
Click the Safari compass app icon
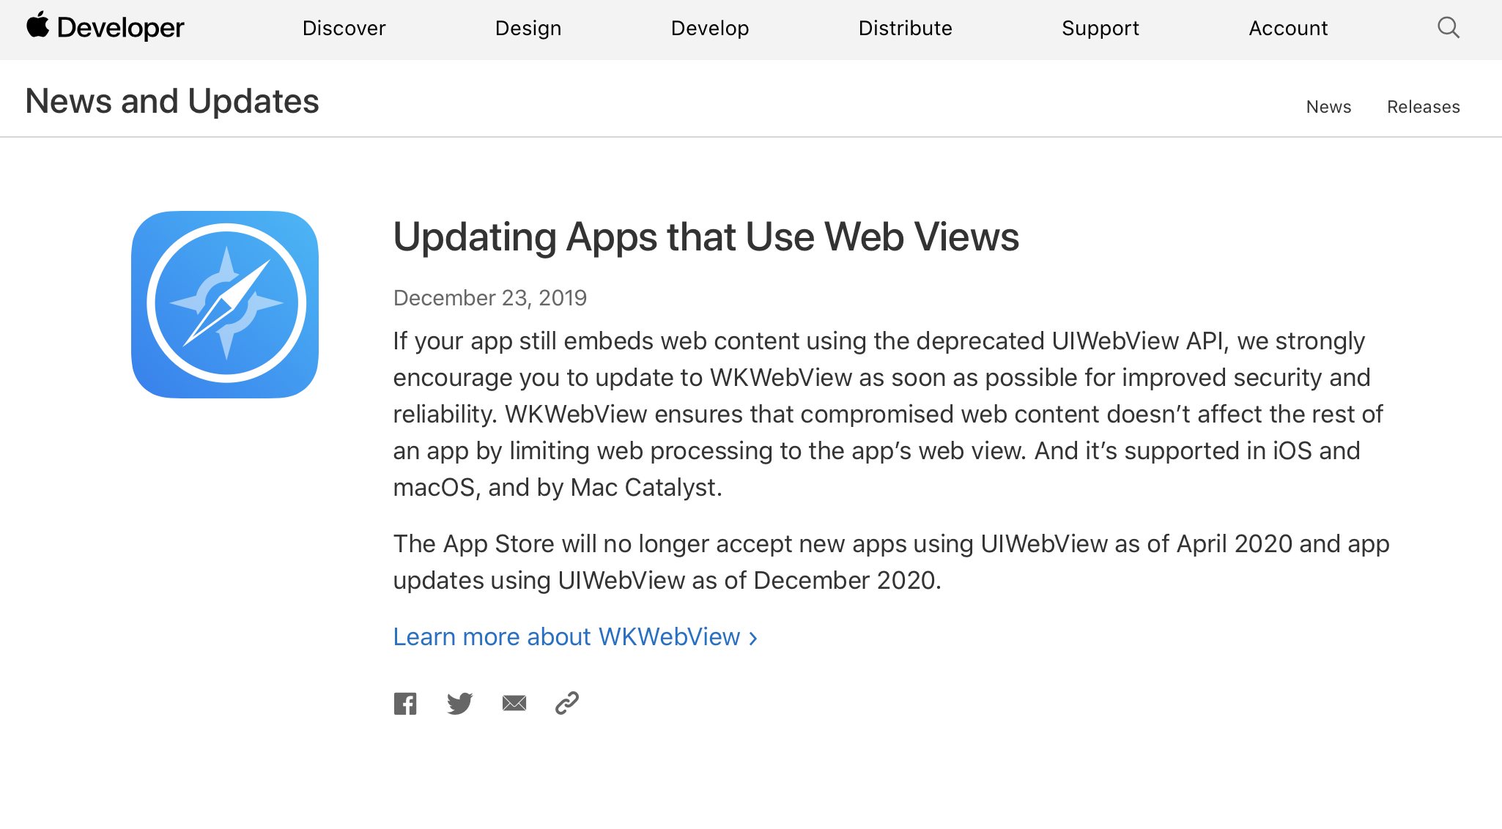coord(225,305)
